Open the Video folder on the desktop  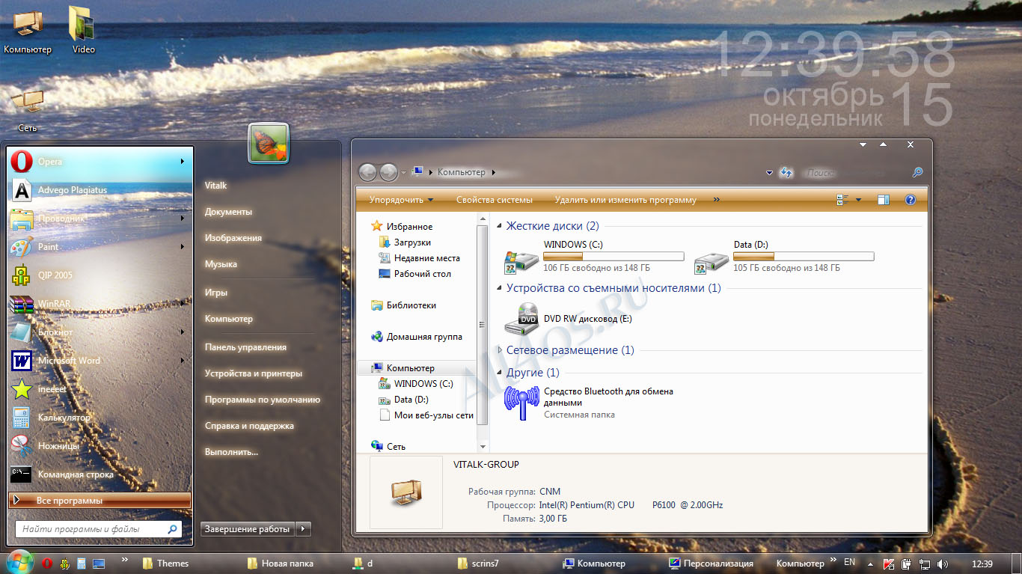83,31
